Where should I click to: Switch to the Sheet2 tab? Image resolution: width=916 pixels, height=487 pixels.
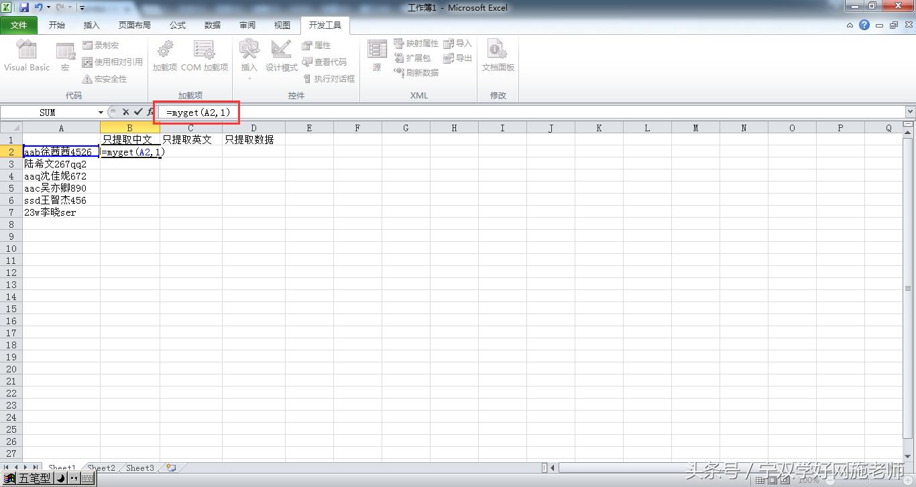(101, 468)
